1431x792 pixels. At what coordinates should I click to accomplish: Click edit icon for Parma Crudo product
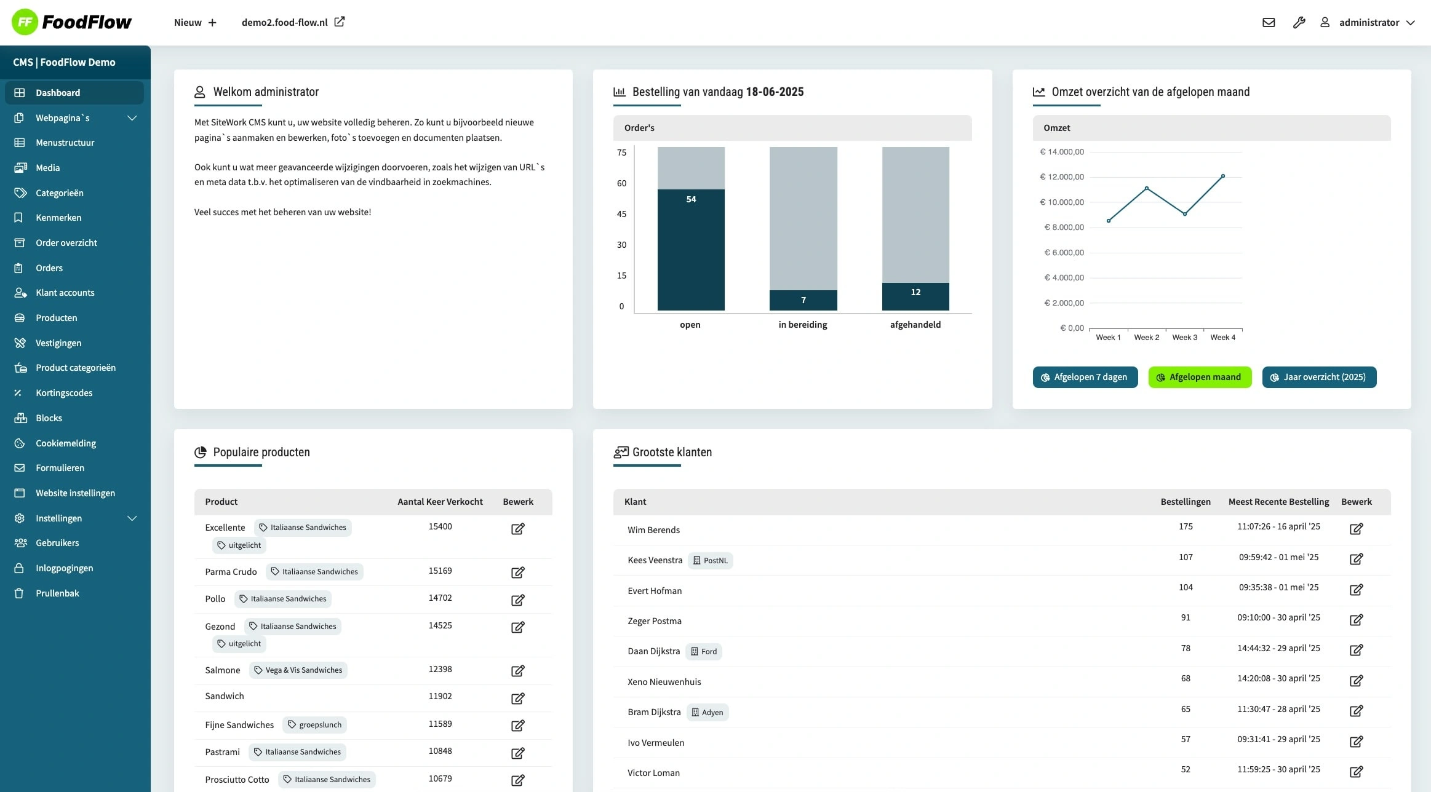(x=517, y=572)
